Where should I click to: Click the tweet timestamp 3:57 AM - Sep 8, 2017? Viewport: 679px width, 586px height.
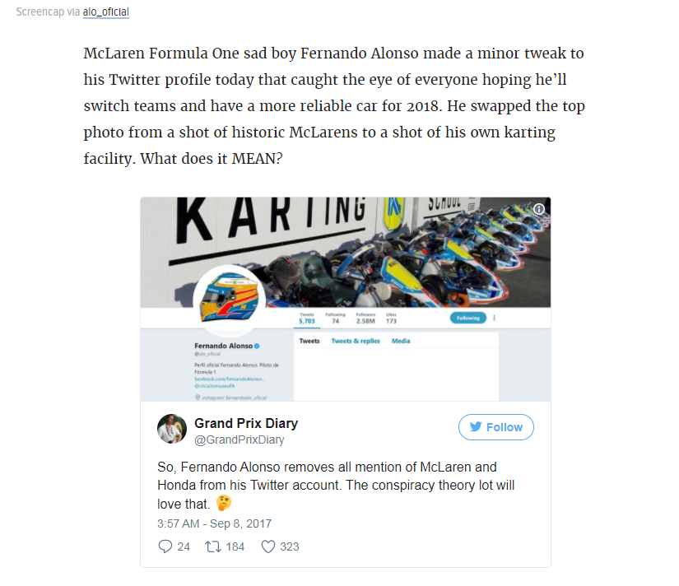pos(214,523)
